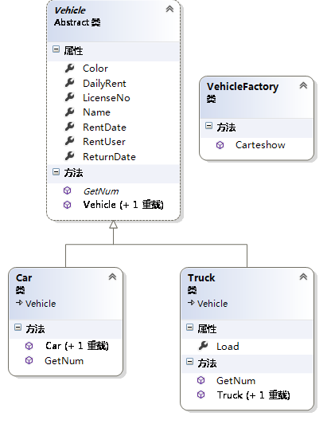
Task: Click the wrench icon beside Color
Action: [x=70, y=69]
